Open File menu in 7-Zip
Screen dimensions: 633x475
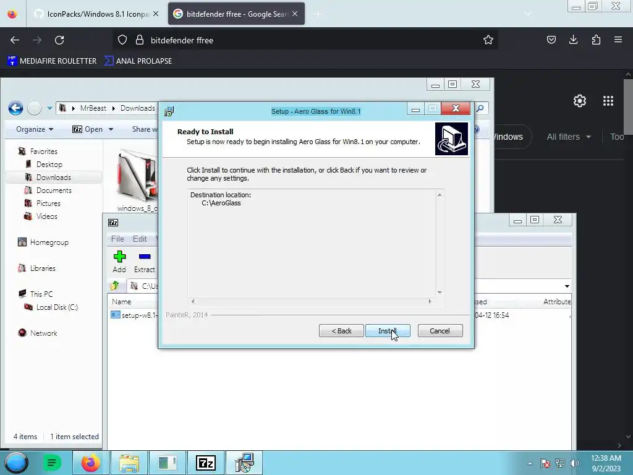(117, 239)
